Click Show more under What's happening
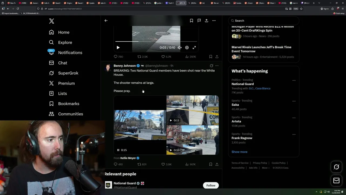Image resolution: width=346 pixels, height=195 pixels. click(x=239, y=152)
